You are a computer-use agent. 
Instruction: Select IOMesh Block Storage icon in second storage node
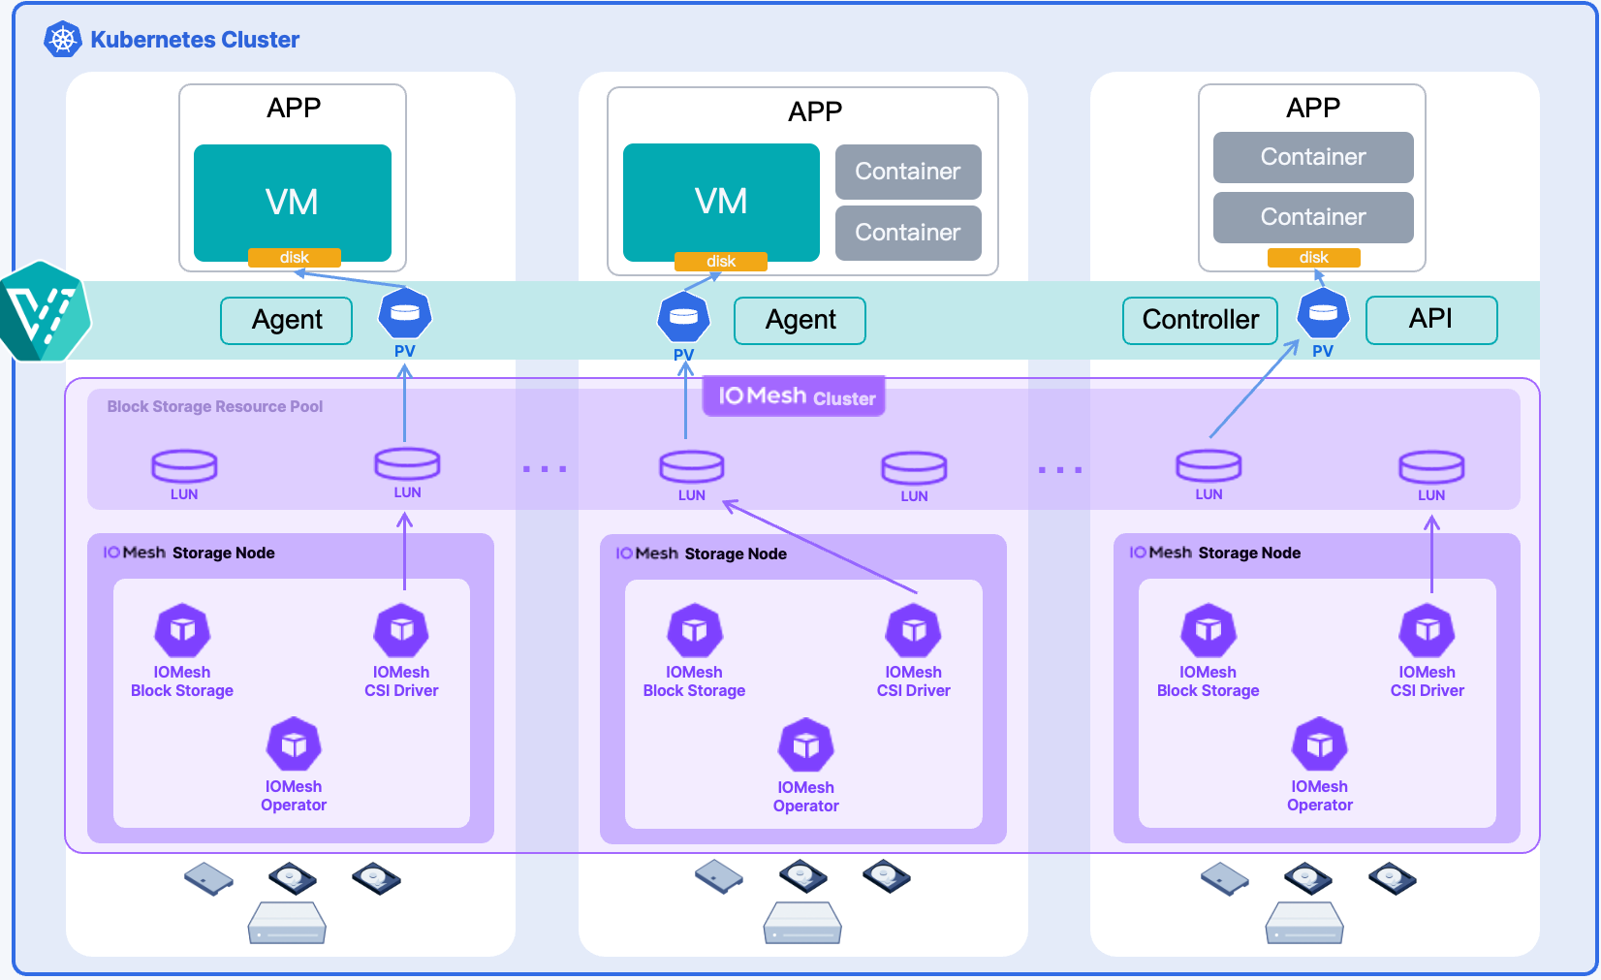pos(695,631)
